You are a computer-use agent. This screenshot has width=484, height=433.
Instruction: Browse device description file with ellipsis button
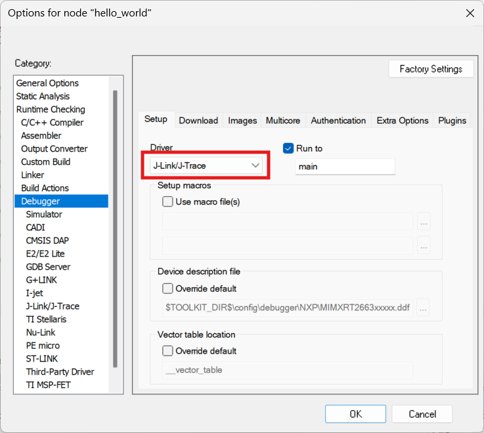coord(423,308)
